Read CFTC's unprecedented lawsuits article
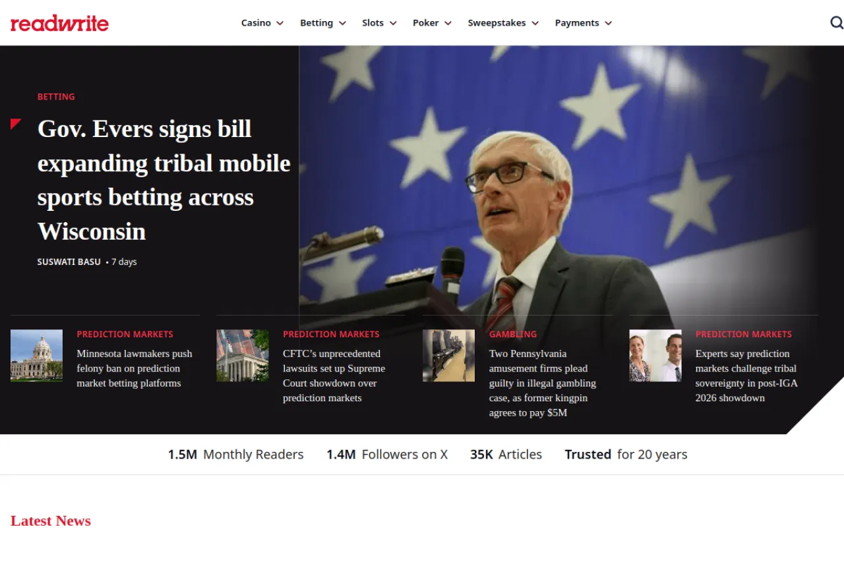844x562 pixels. (334, 376)
